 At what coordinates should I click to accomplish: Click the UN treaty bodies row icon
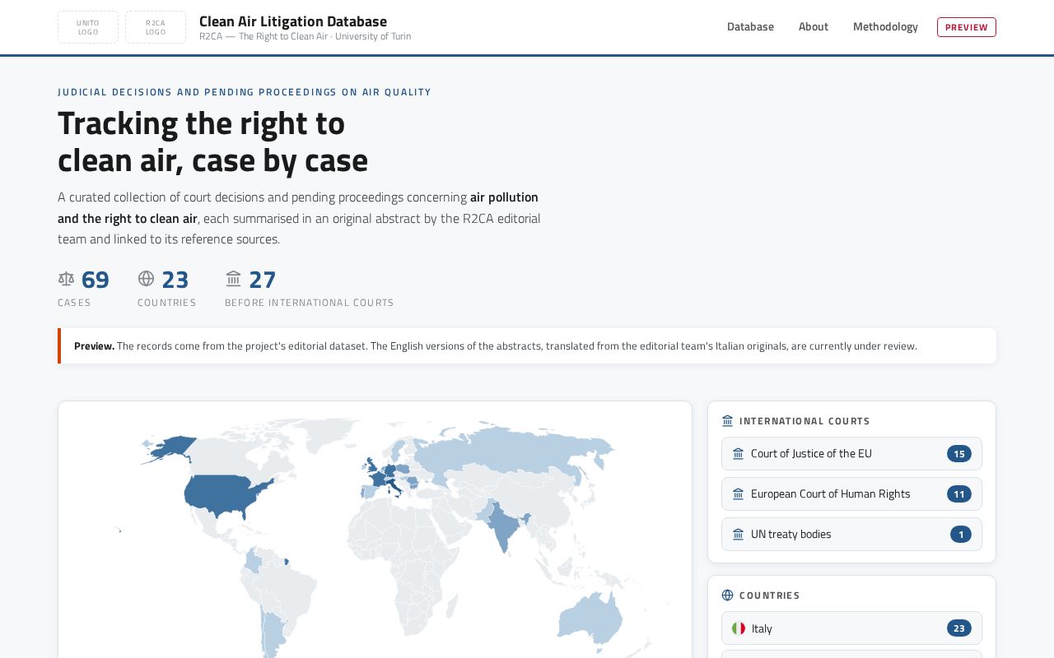point(738,535)
